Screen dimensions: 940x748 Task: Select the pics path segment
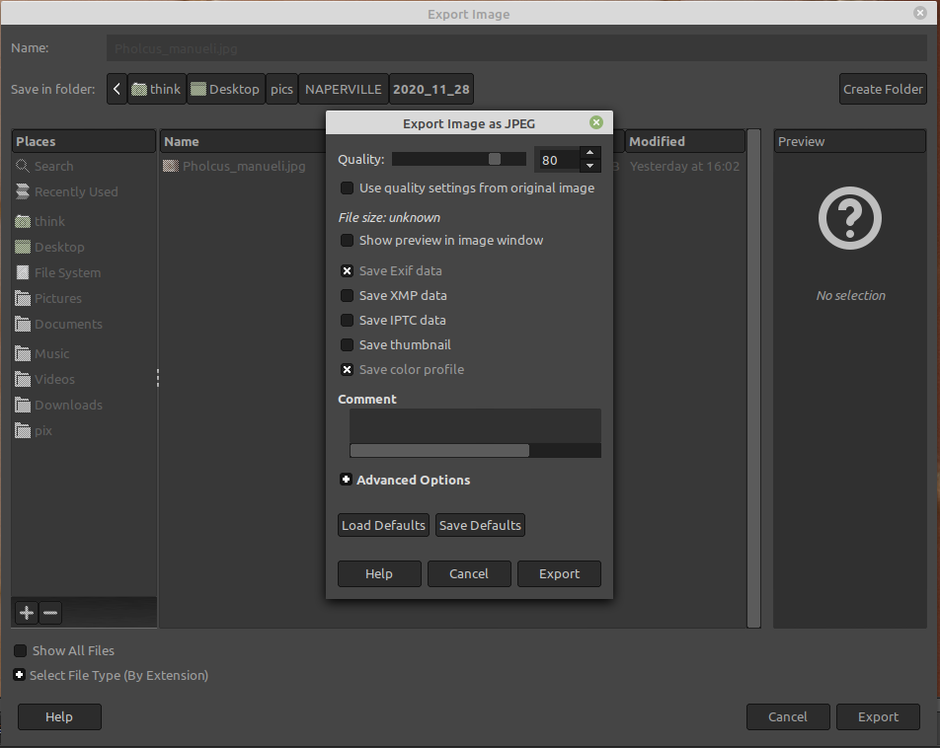(x=281, y=89)
